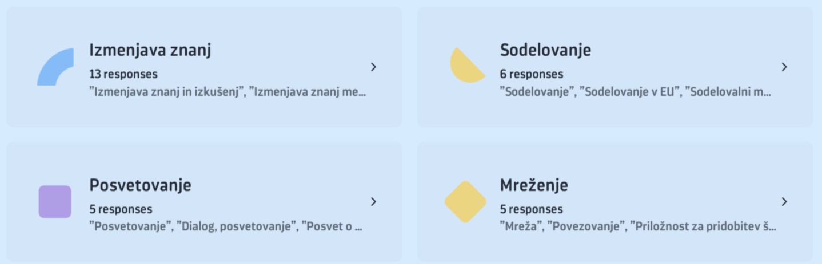The height and width of the screenshot is (264, 822).
Task: Expand Sodelovanje with its chevron arrow
Action: [784, 67]
